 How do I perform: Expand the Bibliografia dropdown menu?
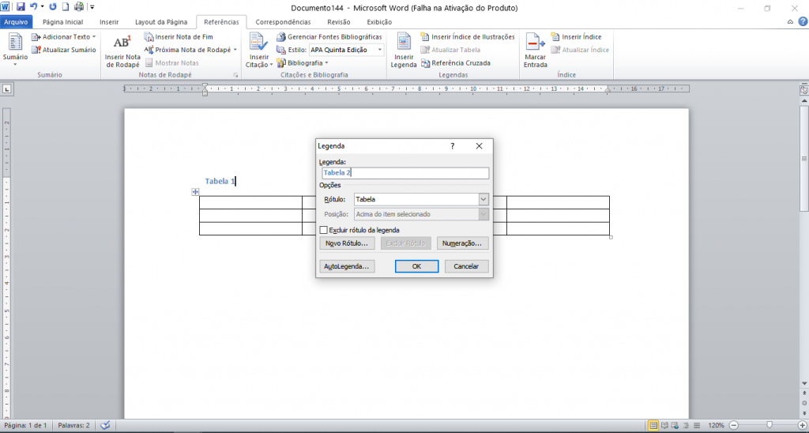[x=308, y=62]
